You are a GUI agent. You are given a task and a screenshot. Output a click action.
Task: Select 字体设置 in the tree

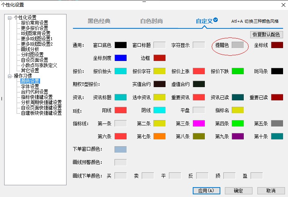point(30,86)
